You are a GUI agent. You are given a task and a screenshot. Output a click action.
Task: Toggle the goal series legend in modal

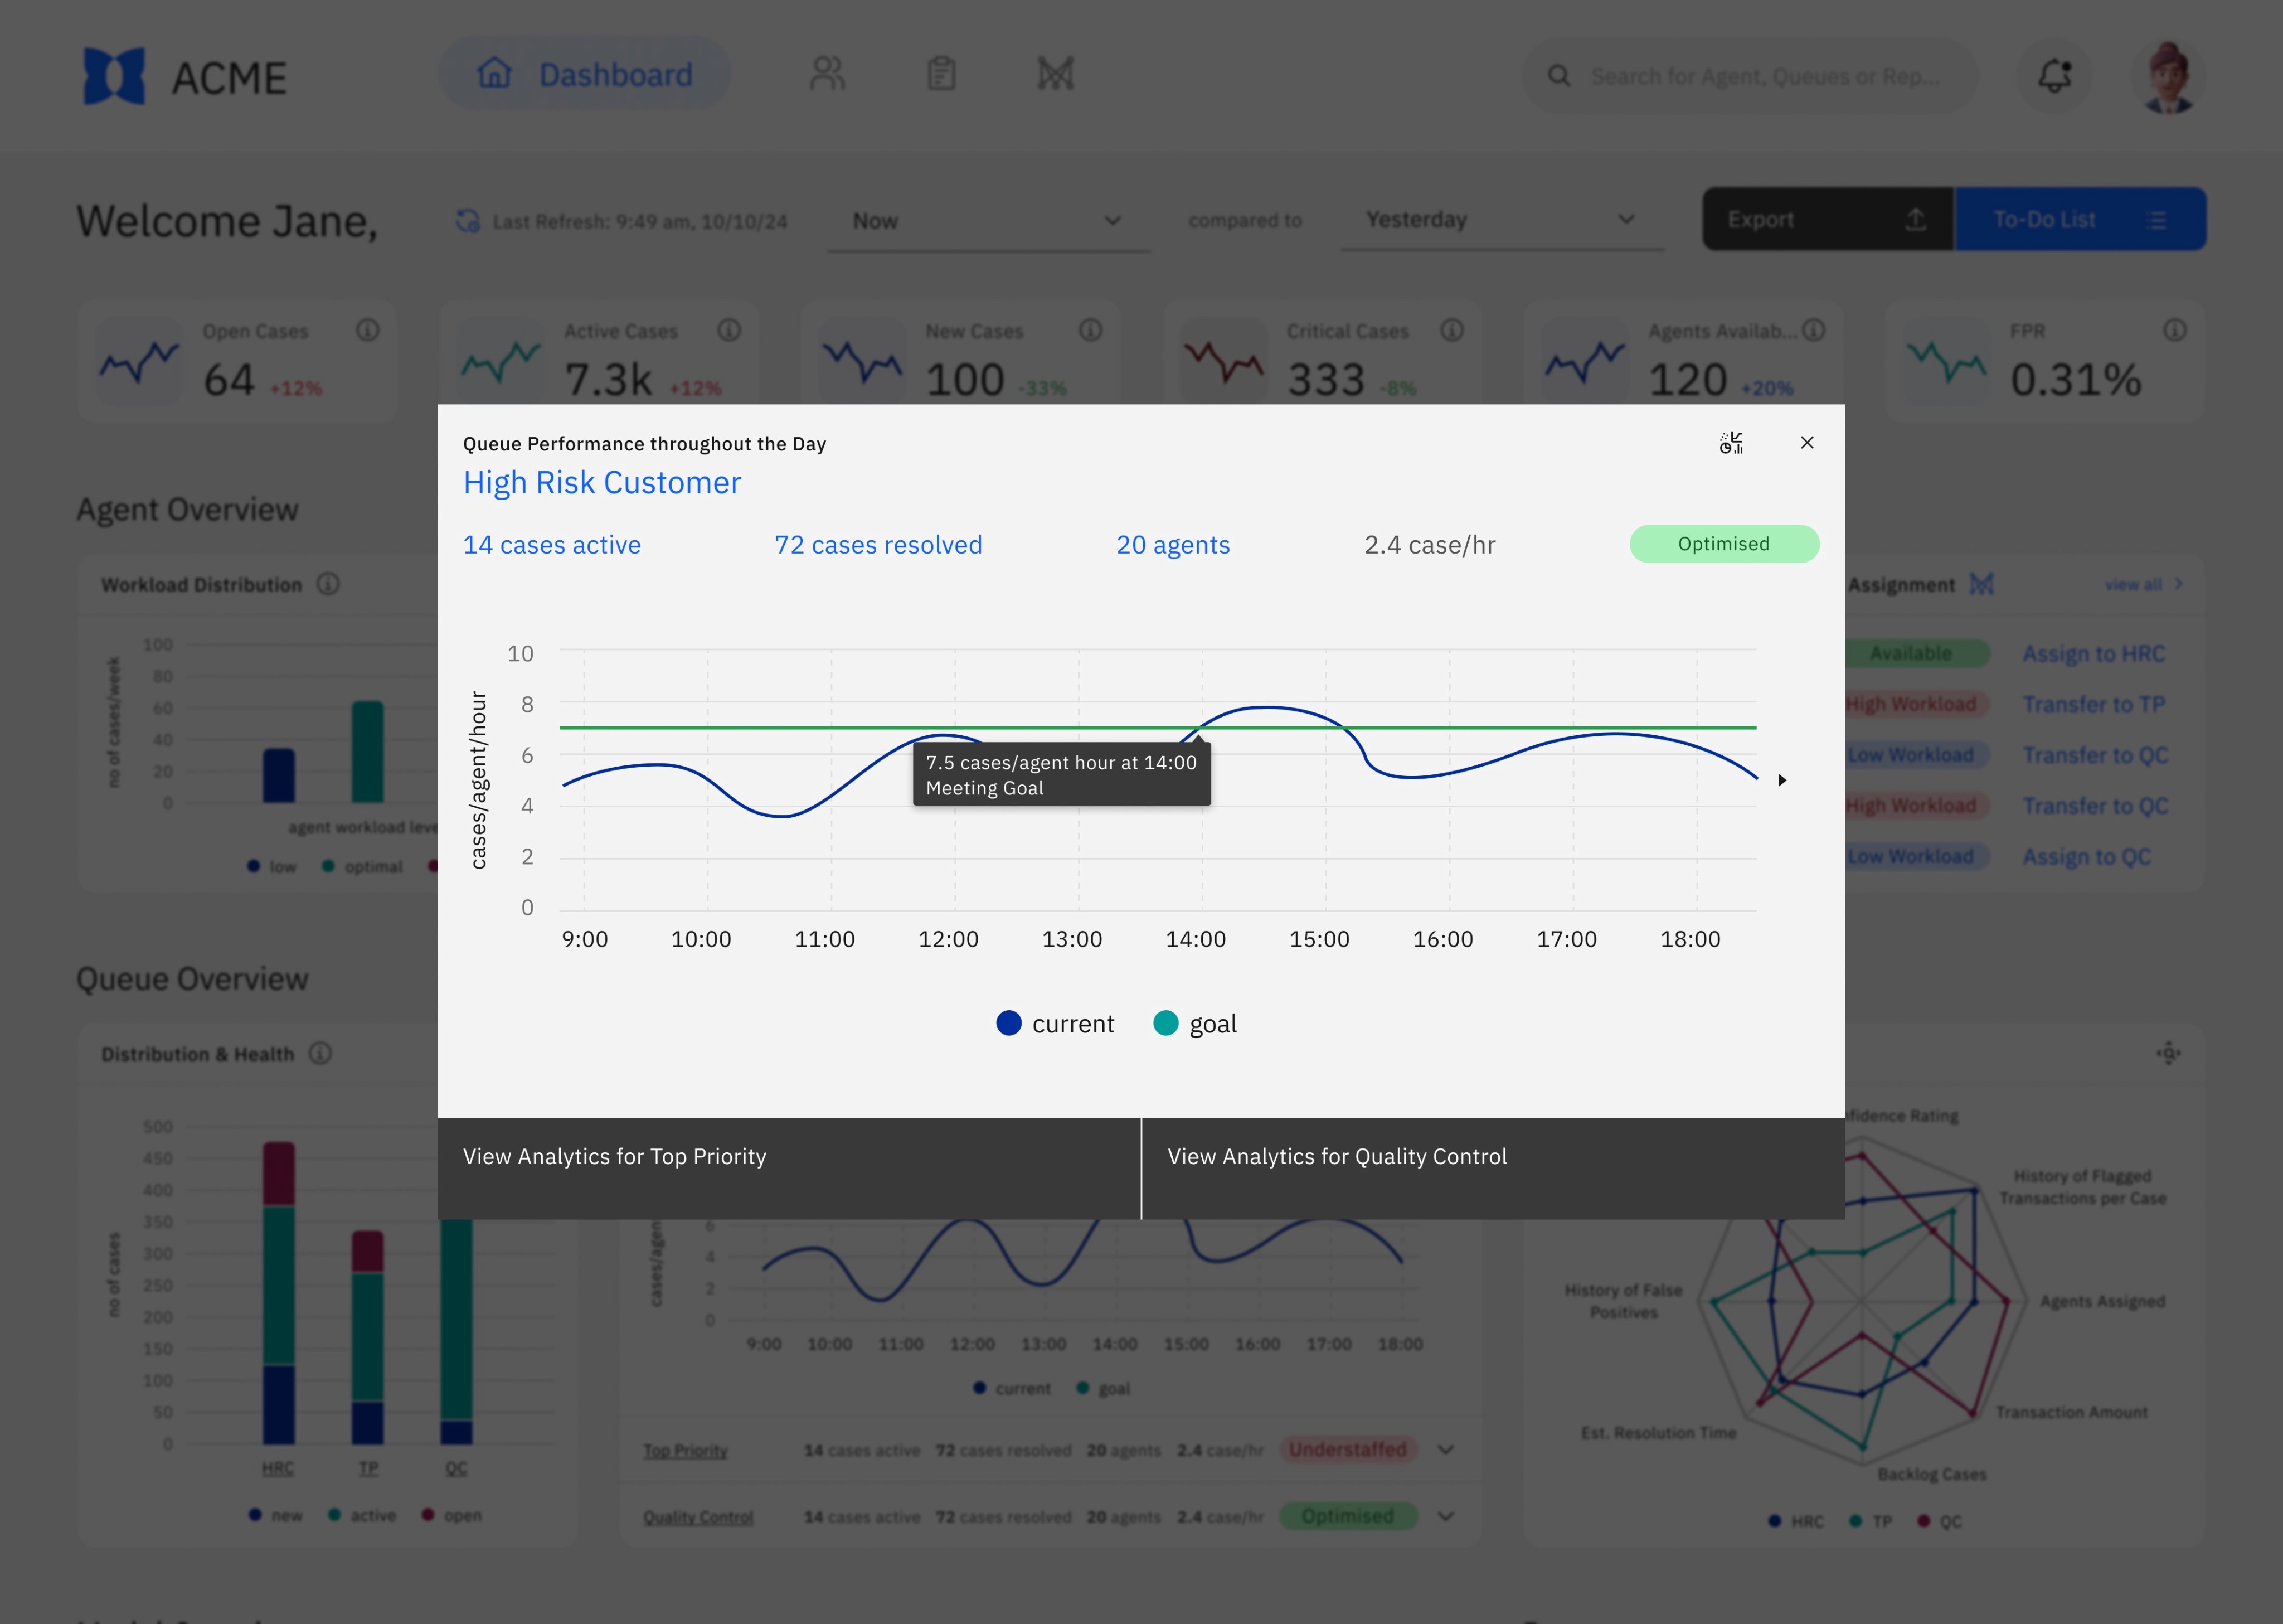click(1196, 1024)
